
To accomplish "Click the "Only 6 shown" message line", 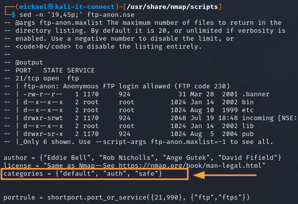I will click(149, 142).
